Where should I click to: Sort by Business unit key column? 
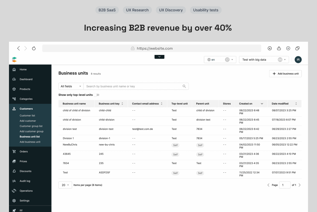click(111, 104)
